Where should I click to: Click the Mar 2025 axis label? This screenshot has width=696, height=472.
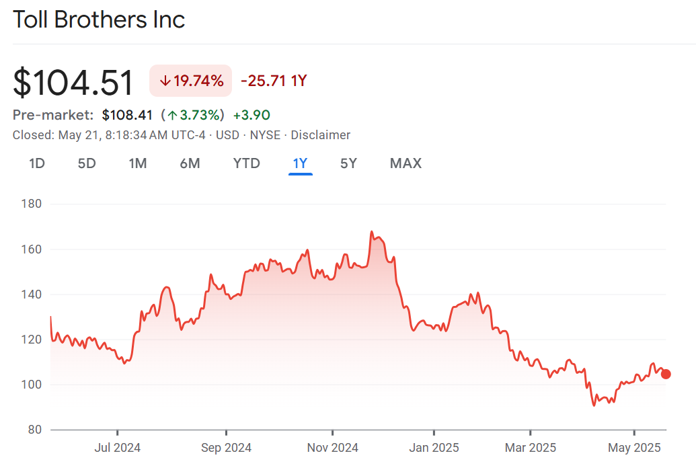tap(531, 448)
